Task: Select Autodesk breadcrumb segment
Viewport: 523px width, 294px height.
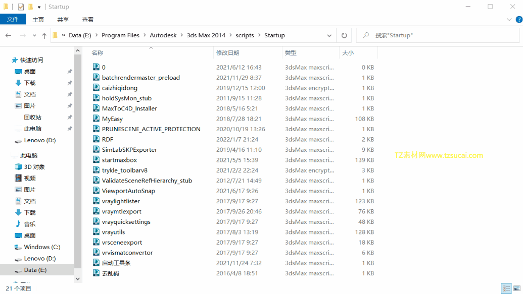Action: coord(163,35)
